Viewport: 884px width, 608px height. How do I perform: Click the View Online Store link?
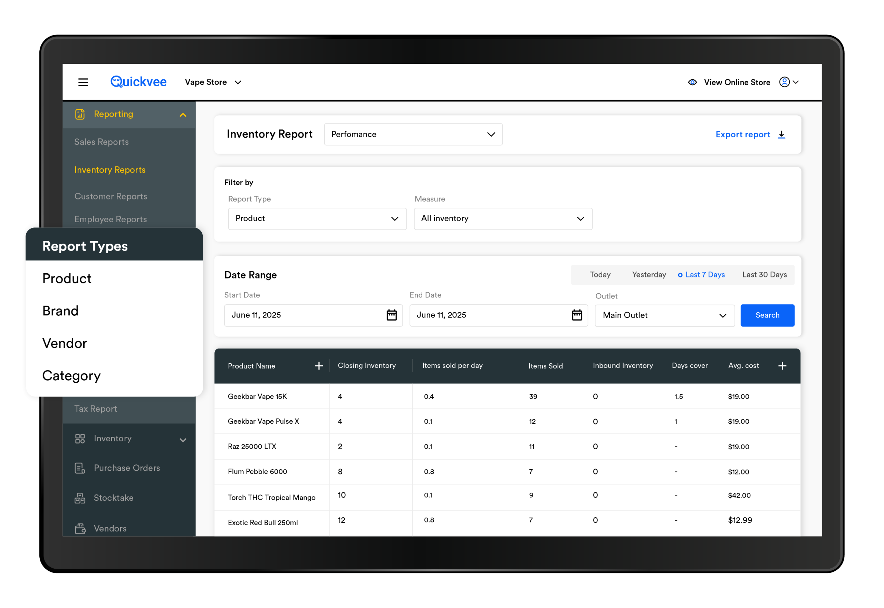[737, 82]
